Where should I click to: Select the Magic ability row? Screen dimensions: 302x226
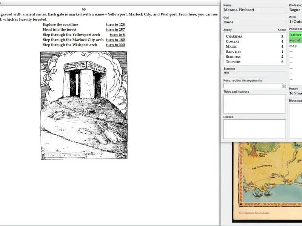tap(254, 46)
